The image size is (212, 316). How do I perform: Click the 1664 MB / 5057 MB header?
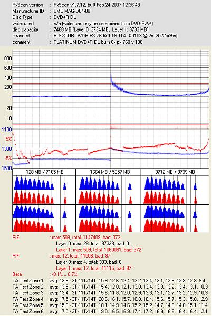coord(110,172)
